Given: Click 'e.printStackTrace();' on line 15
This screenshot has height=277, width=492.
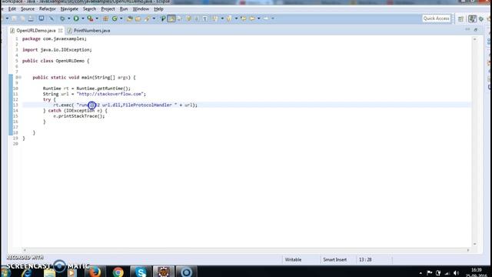Looking at the screenshot, I should coord(78,116).
